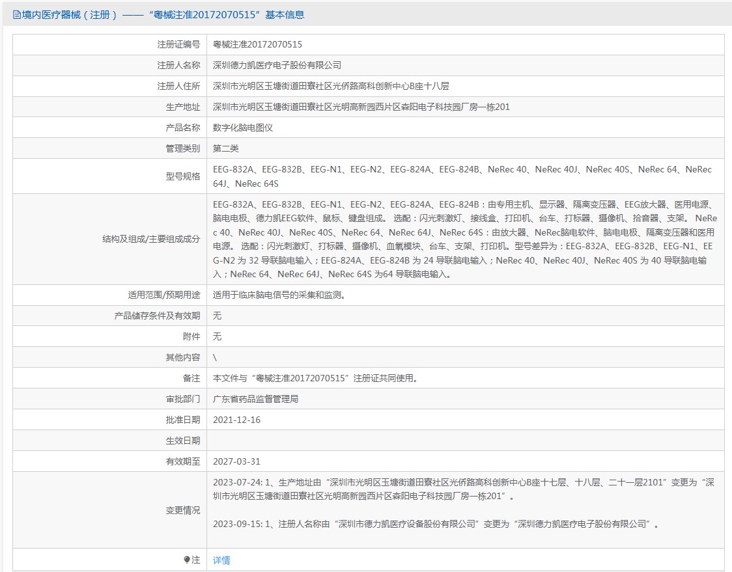This screenshot has height=572, width=732.
Task: Click the lightbulb icon next to 注
Action: (187, 560)
